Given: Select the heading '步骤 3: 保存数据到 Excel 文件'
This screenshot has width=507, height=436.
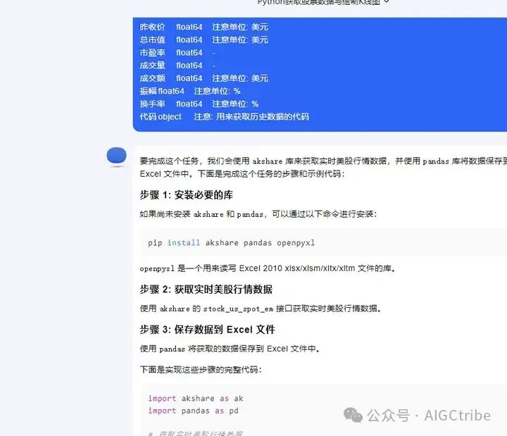Looking at the screenshot, I should (x=207, y=330).
